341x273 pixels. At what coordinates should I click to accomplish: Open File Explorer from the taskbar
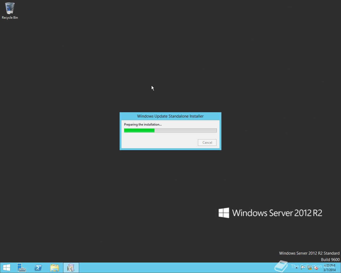(55, 268)
